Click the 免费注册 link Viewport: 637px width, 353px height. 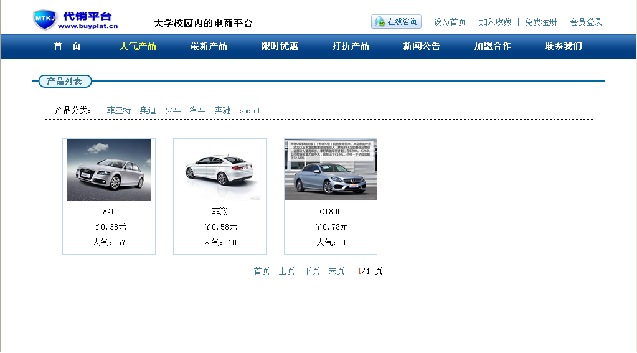[541, 22]
